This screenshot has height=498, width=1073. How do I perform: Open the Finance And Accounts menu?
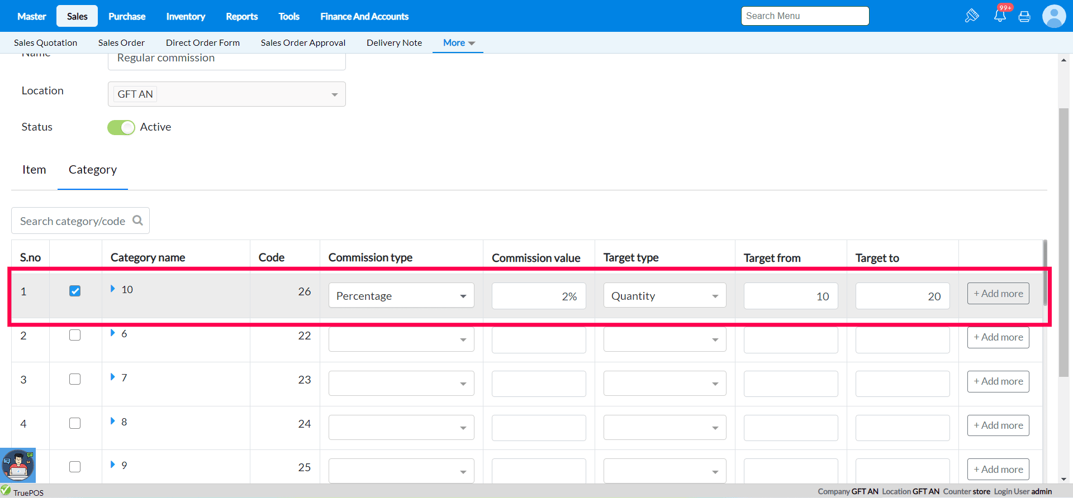click(x=364, y=16)
